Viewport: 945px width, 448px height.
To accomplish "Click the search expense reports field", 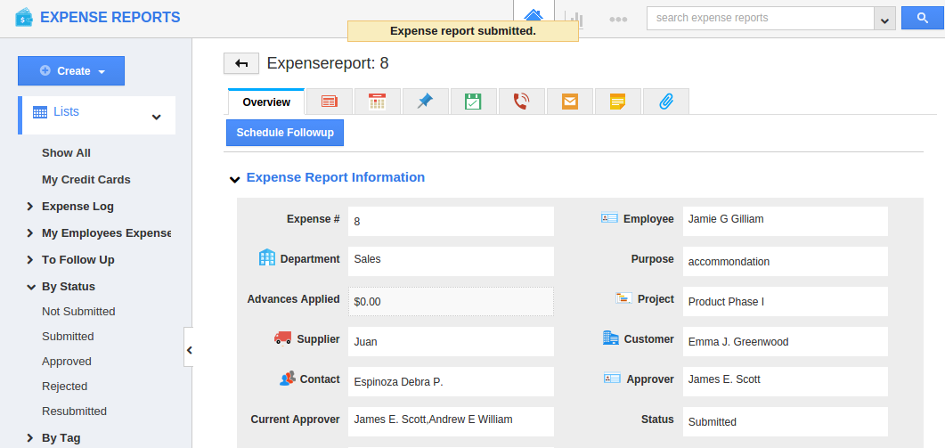I will point(760,19).
